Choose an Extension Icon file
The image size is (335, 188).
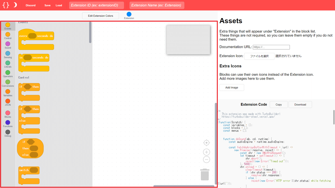coord(259,56)
